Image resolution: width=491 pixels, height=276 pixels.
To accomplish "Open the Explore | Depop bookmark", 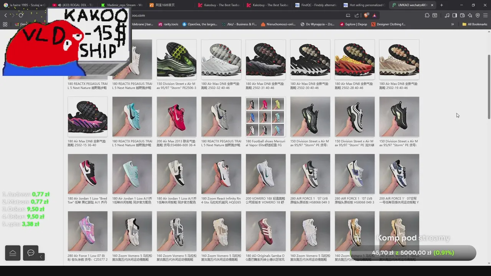I will pyautogui.click(x=353, y=24).
